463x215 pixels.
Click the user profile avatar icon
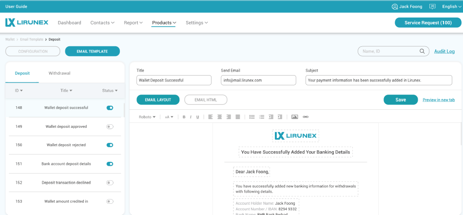(394, 6)
